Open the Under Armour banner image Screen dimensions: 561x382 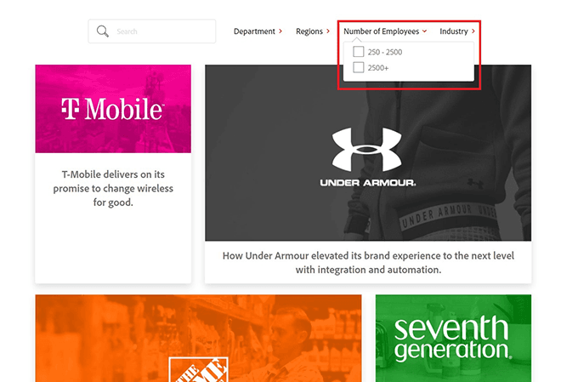point(368,153)
